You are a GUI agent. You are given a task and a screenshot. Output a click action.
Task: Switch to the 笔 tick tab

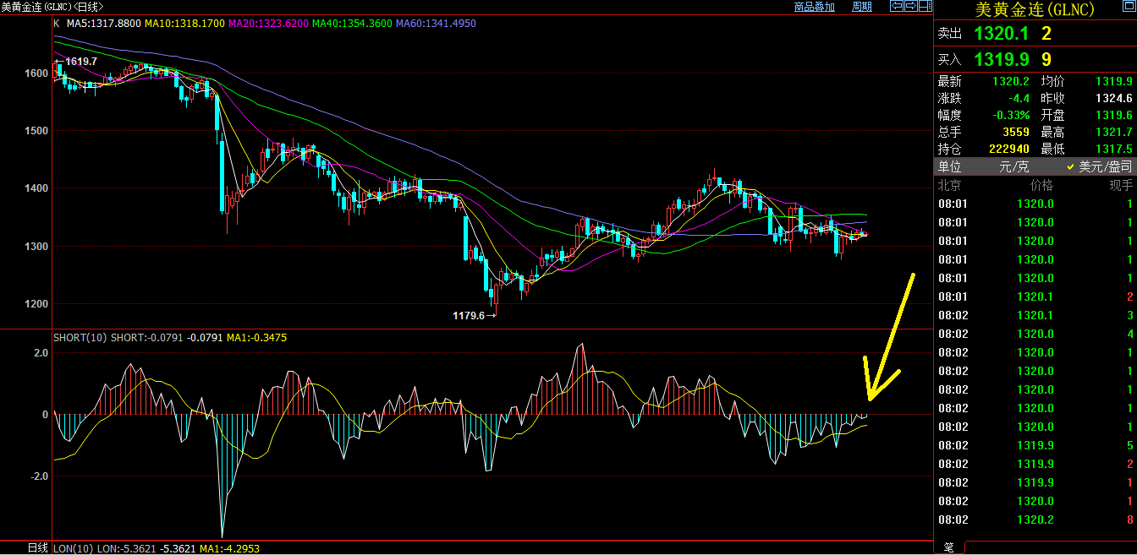click(948, 547)
